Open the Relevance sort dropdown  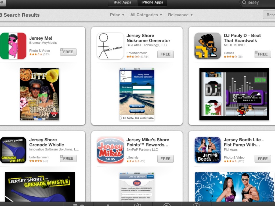point(180,15)
